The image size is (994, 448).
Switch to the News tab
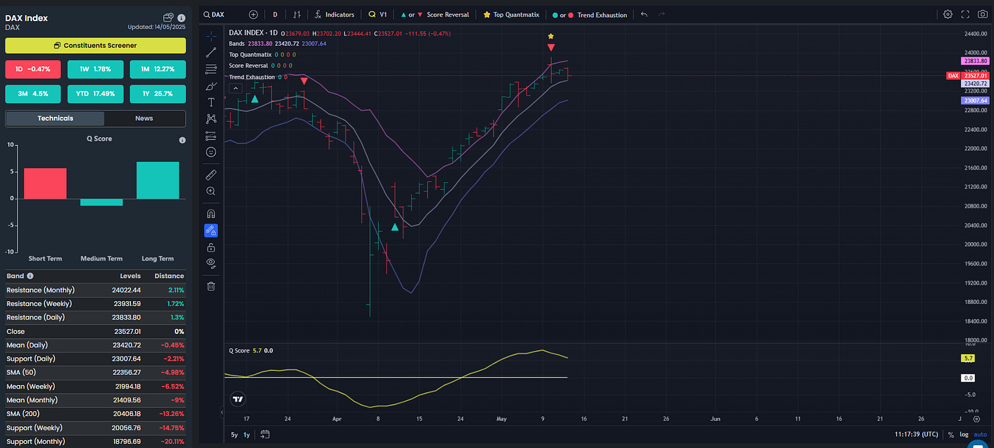point(144,118)
